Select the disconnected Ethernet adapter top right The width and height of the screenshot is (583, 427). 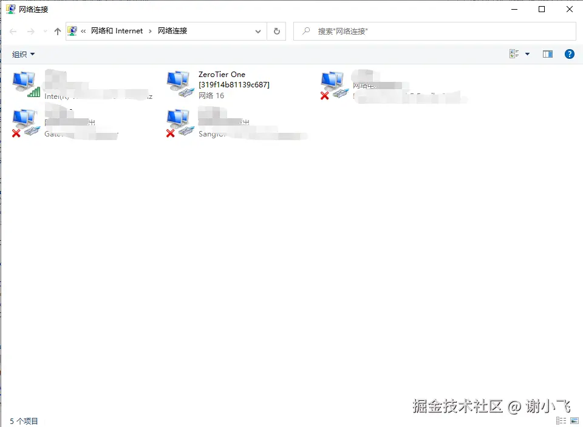[x=333, y=81]
